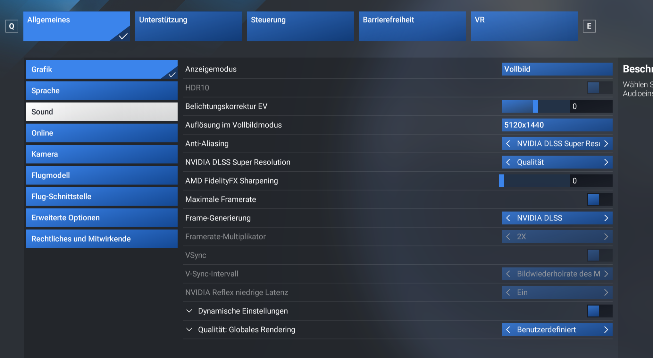Click right arrow on DLSS Super Resolution quality

pyautogui.click(x=606, y=162)
